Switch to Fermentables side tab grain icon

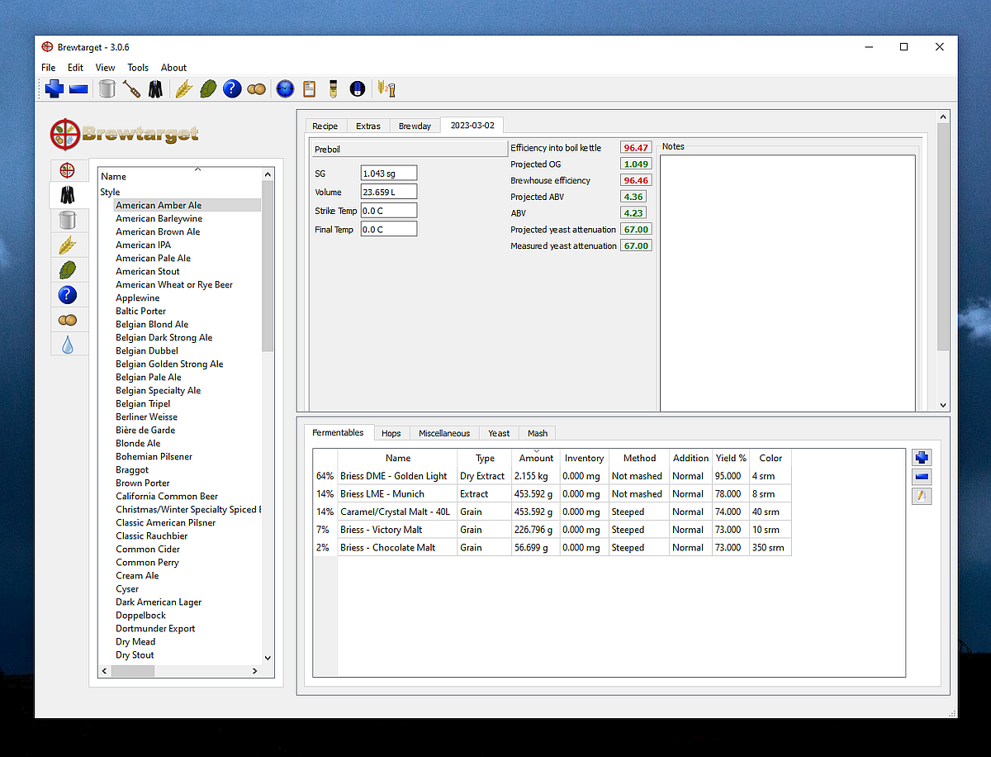tap(68, 245)
